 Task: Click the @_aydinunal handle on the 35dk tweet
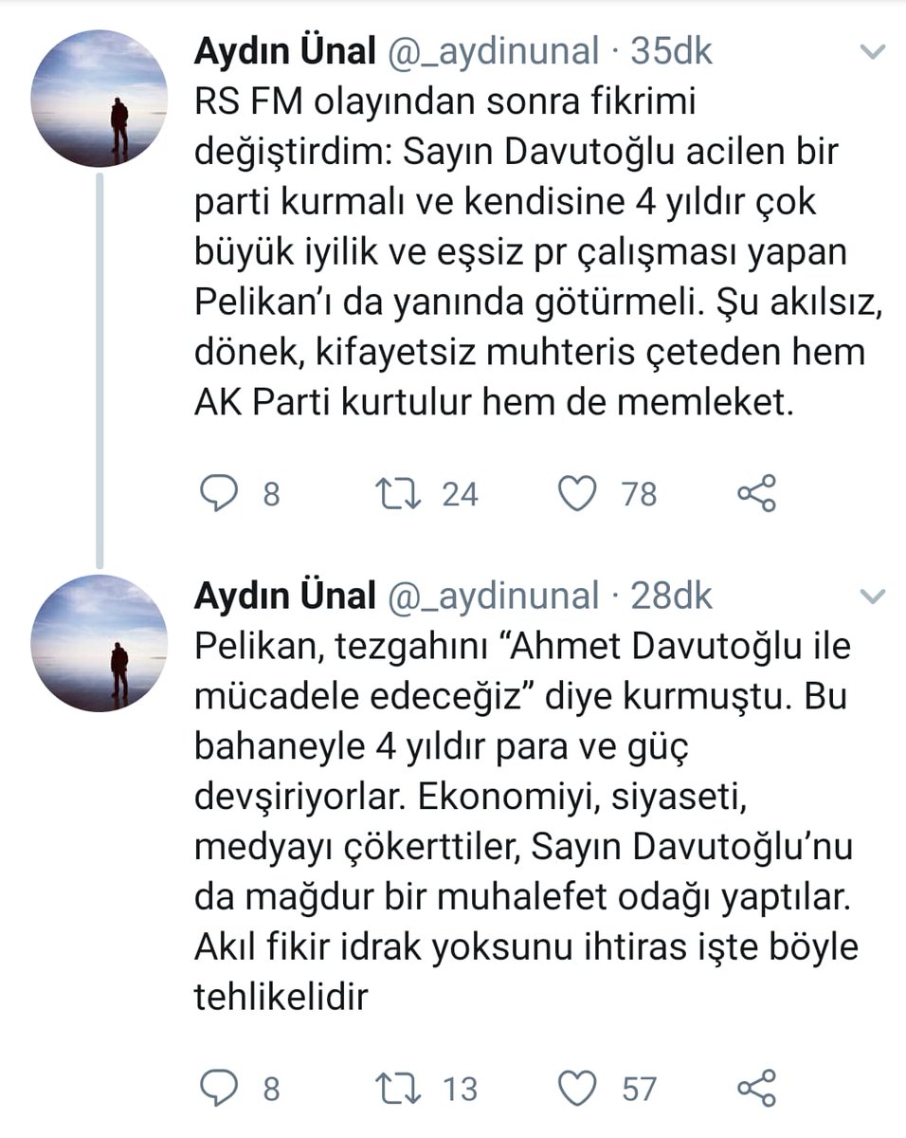[493, 53]
